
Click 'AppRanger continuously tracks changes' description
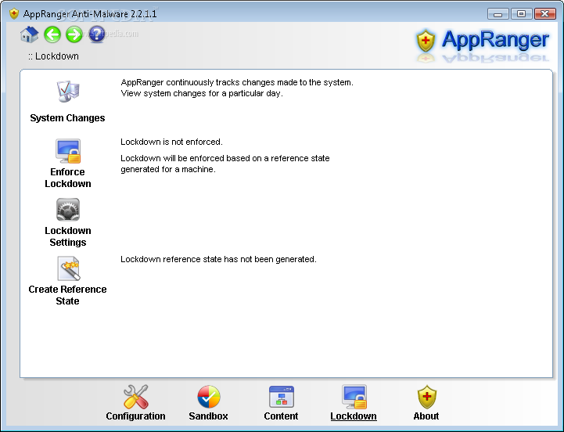(237, 82)
